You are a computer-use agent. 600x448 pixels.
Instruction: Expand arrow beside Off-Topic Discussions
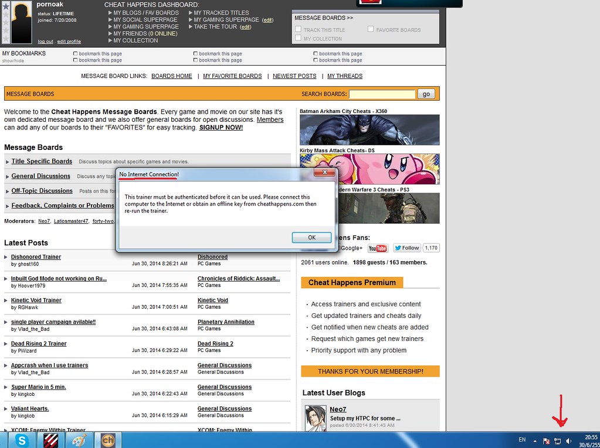point(7,191)
